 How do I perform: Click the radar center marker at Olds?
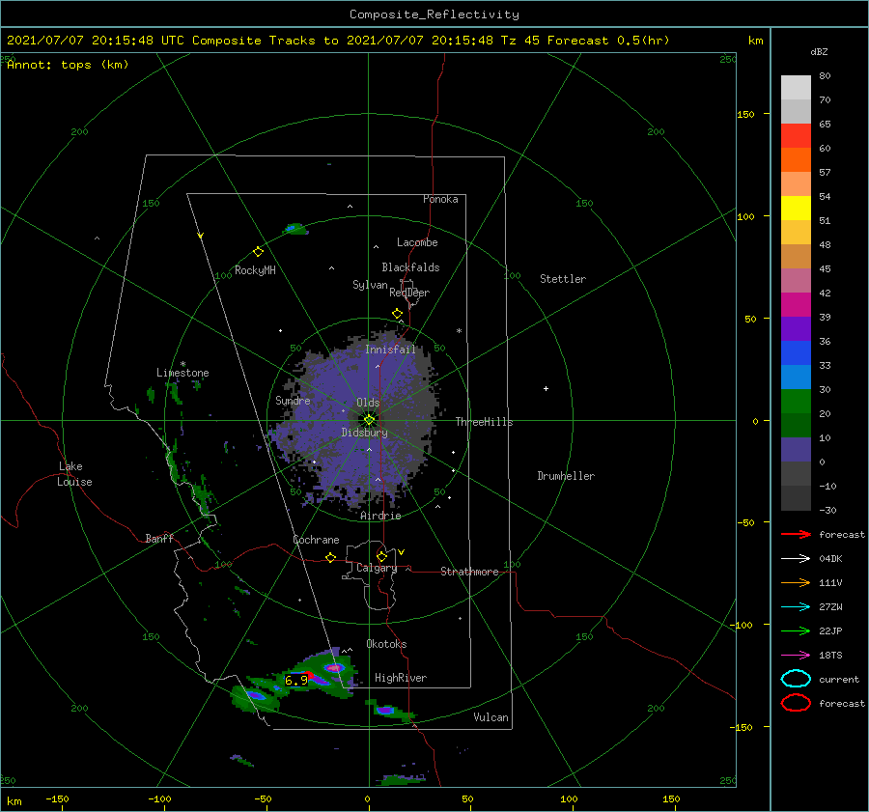click(369, 420)
